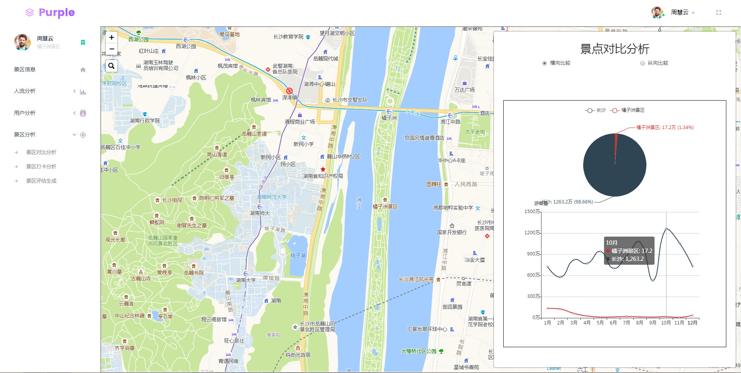This screenshot has height=373, width=741.
Task: Click the 12月 label on chart axis
Action: 692,323
